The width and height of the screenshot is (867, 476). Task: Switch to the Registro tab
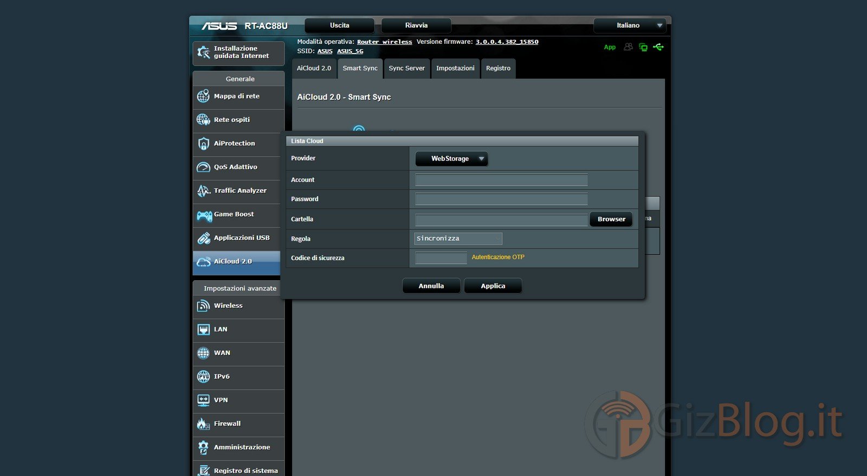[498, 69]
